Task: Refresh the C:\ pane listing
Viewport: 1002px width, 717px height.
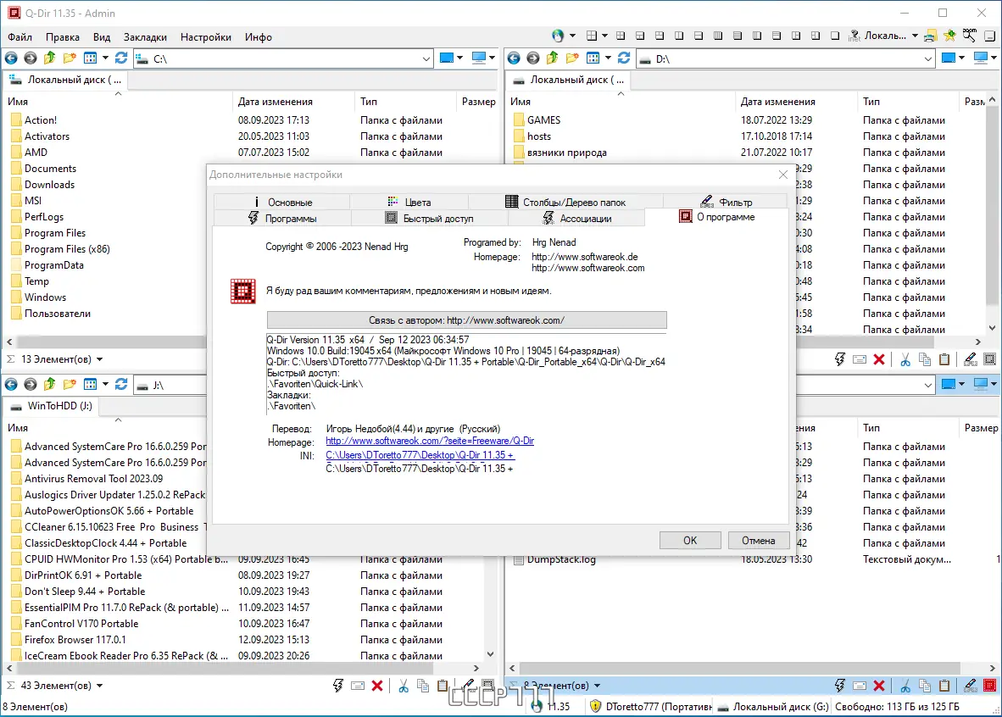Action: (120, 58)
